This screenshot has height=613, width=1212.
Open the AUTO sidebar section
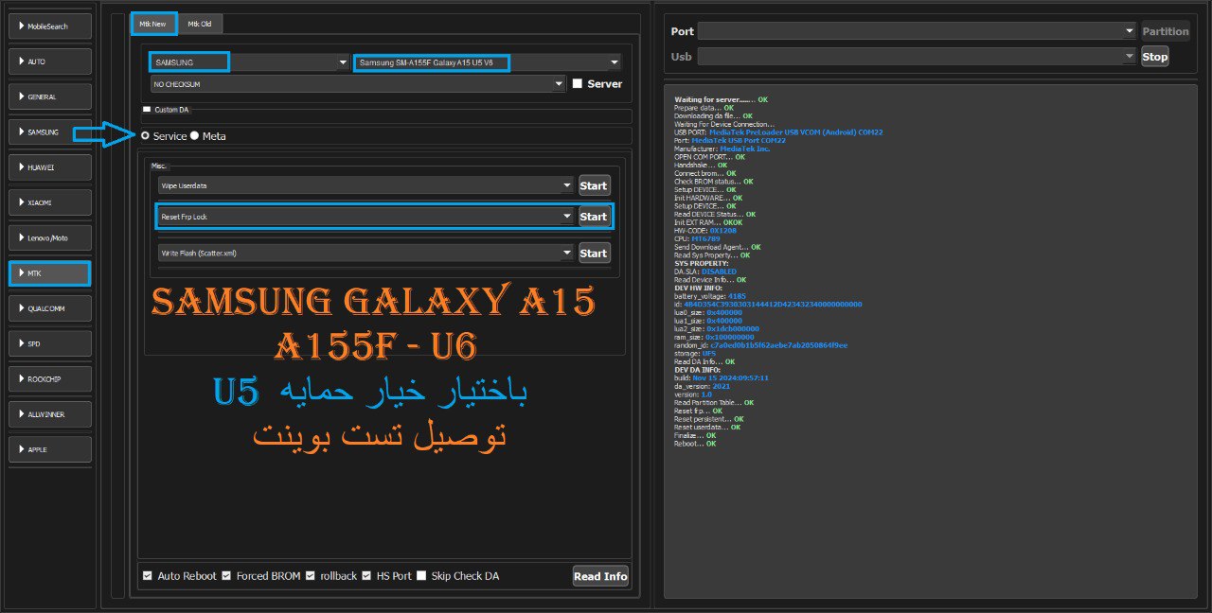[50, 61]
